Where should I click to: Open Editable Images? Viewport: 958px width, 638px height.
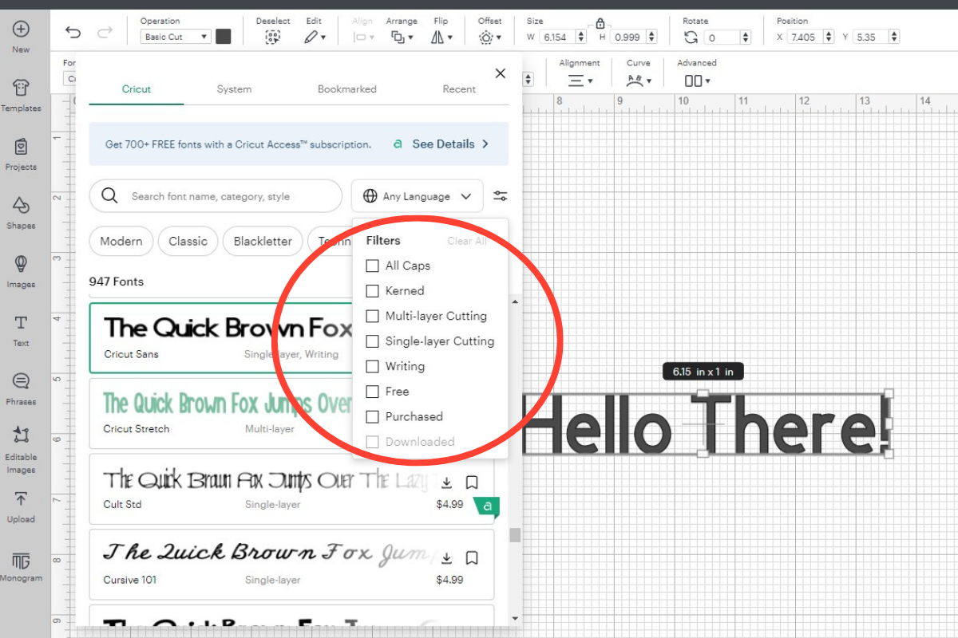tap(21, 435)
